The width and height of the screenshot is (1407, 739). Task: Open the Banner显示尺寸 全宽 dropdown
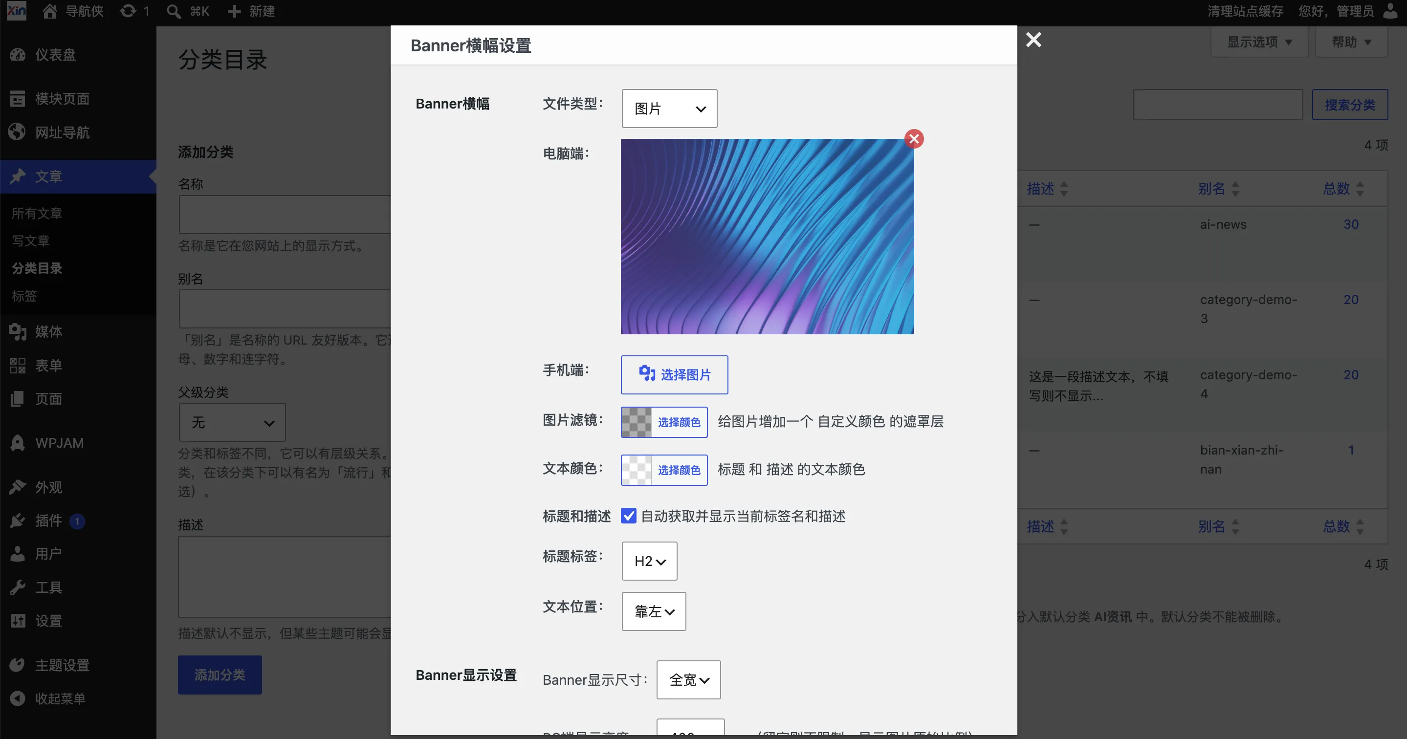[x=689, y=680]
